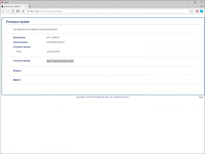
Task: Click the blue extension icon
Action: click(x=202, y=11)
